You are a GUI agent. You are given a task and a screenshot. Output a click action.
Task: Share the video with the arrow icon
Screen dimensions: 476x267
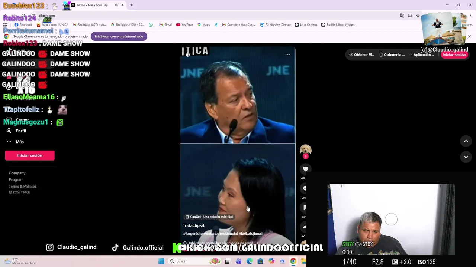[x=305, y=227]
